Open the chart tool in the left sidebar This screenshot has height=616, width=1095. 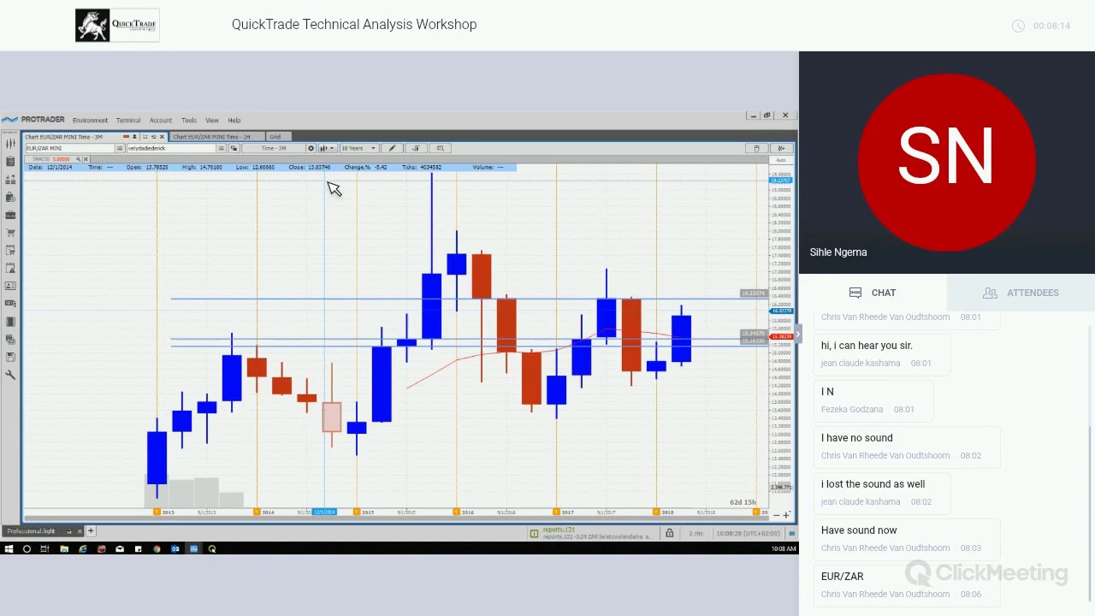(x=10, y=144)
